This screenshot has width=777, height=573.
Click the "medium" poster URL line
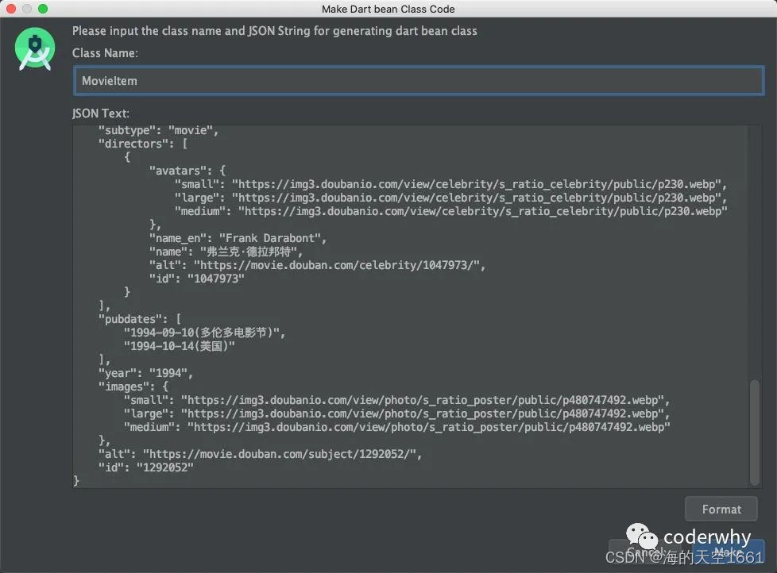[397, 427]
